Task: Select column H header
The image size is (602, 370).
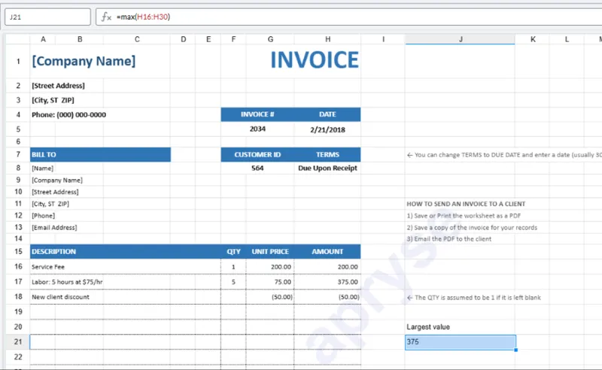Action: [327, 39]
